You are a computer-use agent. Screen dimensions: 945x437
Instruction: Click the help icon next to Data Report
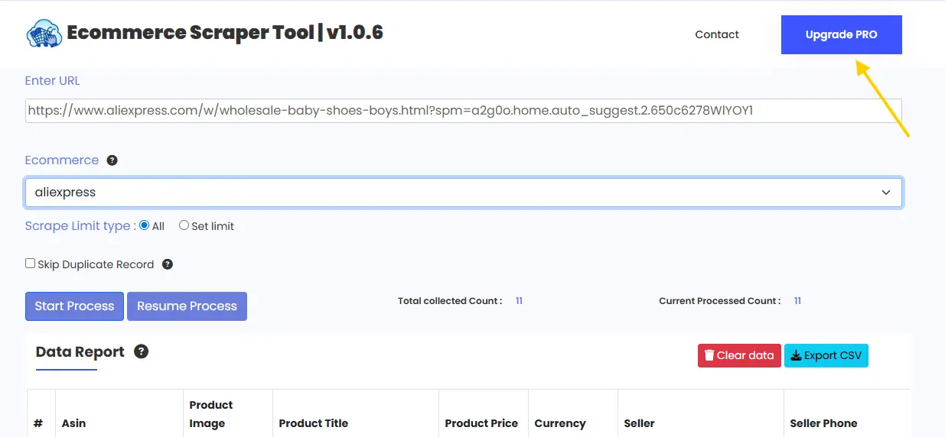pos(141,351)
